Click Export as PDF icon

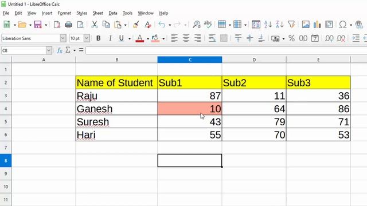pyautogui.click(x=57, y=24)
